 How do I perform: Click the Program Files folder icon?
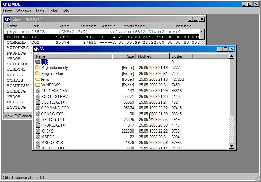pos(38,74)
